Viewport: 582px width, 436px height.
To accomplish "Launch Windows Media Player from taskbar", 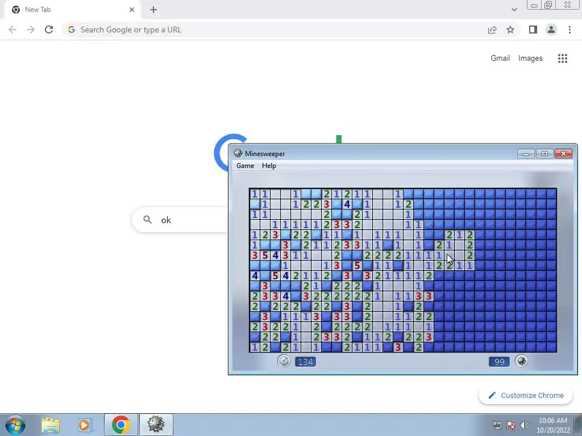I will 85,425.
